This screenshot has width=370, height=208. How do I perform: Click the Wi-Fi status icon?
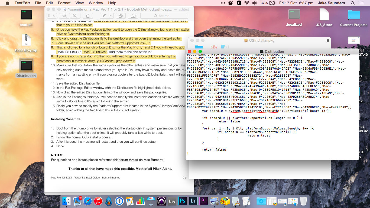coord(246,3)
